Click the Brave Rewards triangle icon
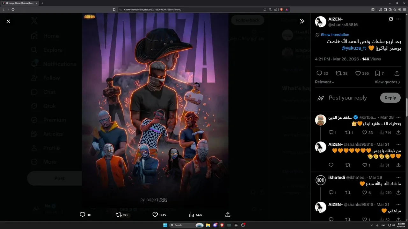Screen dimensions: 408x229 pyautogui.click(x=287, y=10)
